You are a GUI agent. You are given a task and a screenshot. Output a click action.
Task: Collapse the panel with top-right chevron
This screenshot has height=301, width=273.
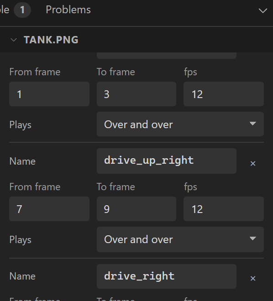(x=262, y=10)
